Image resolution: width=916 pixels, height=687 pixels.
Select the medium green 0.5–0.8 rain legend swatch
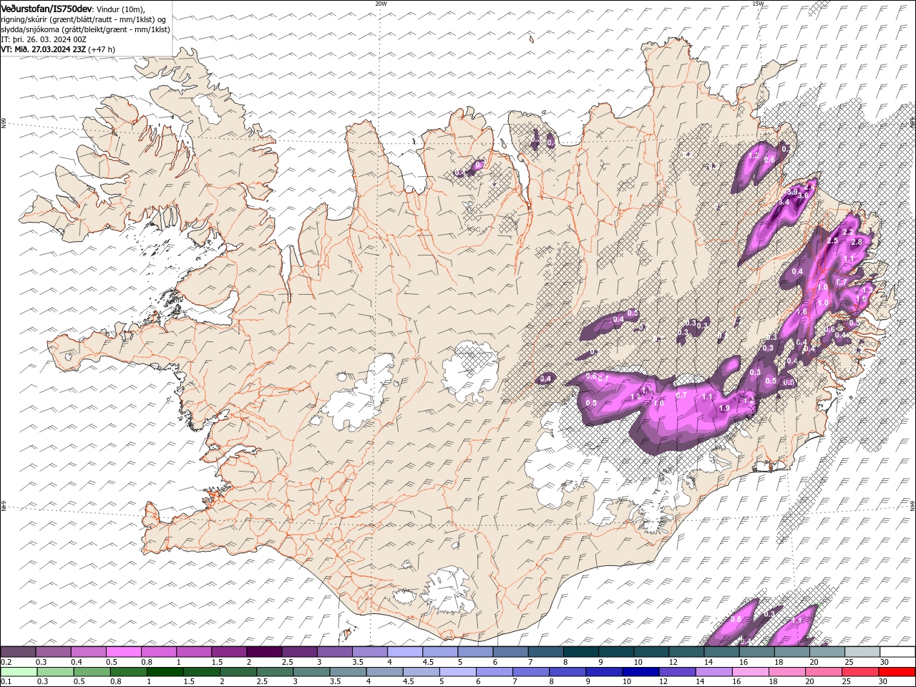point(92,672)
